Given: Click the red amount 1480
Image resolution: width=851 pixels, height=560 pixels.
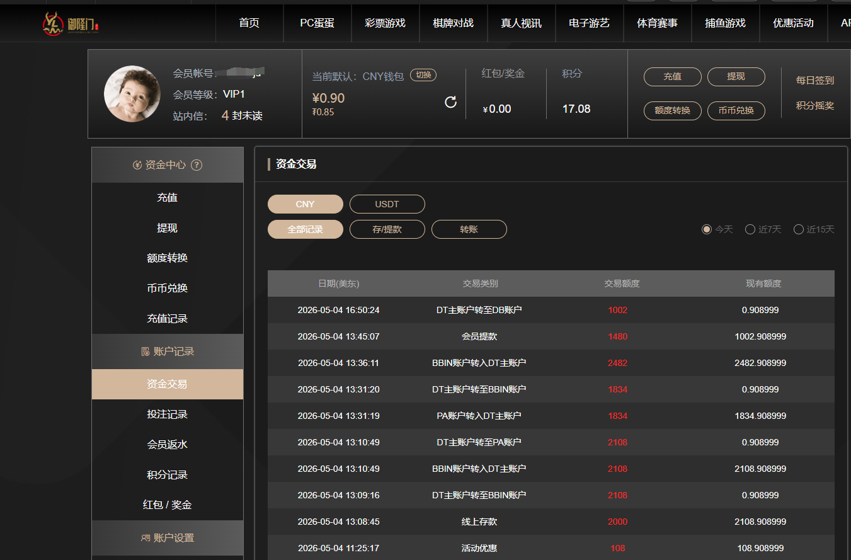Looking at the screenshot, I should pos(618,336).
